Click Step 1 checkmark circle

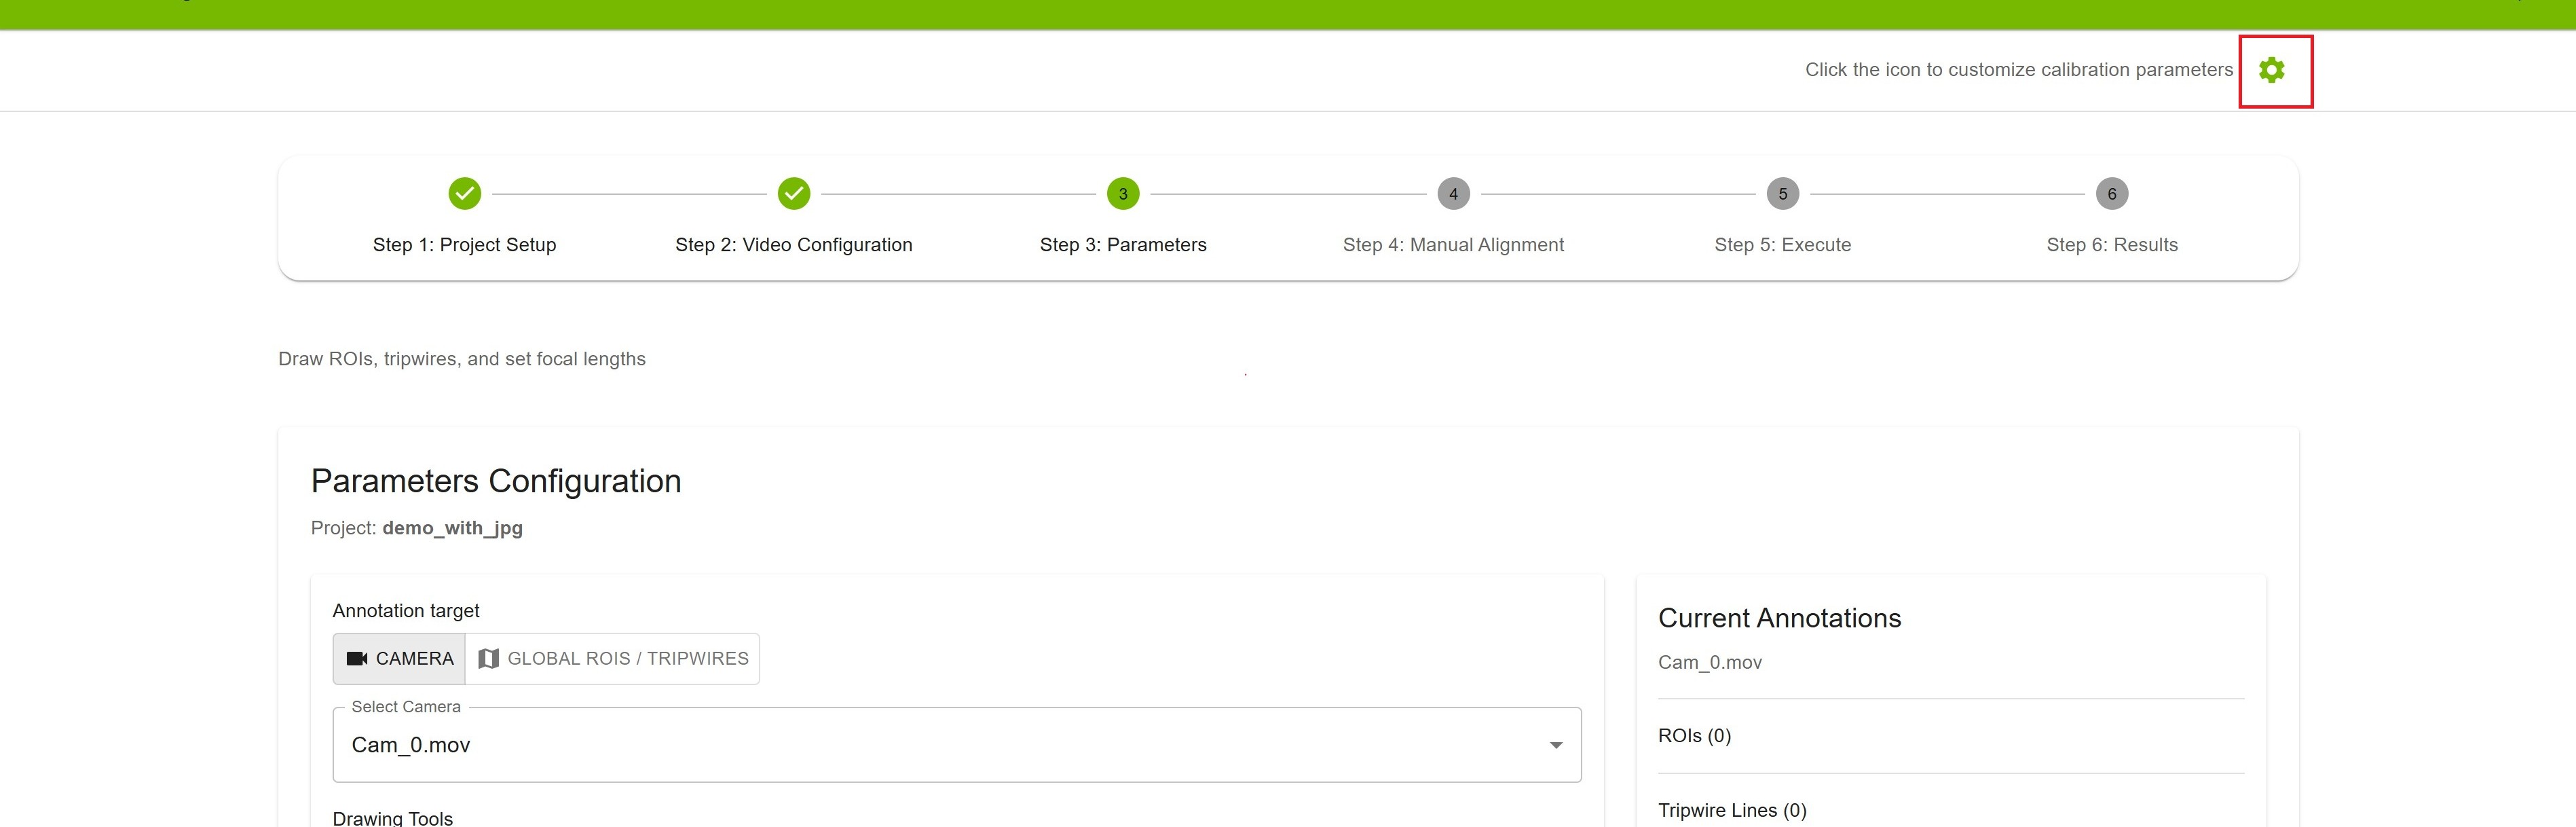click(464, 193)
